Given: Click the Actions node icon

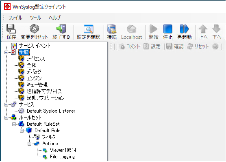Looking at the screenshot, I should coord(37,144).
